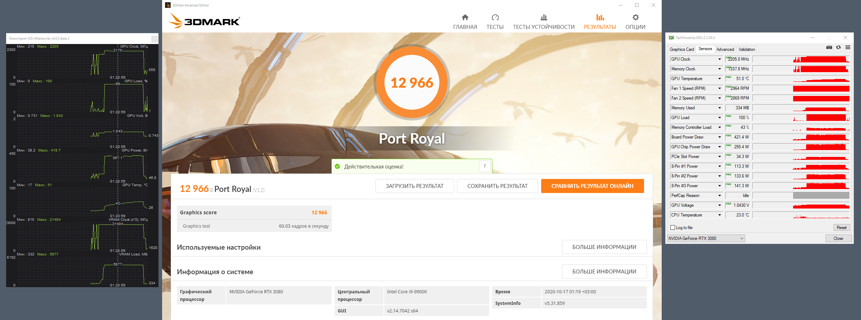Open the Memory Controller Load dropdown
The image size is (861, 320).
coord(719,127)
